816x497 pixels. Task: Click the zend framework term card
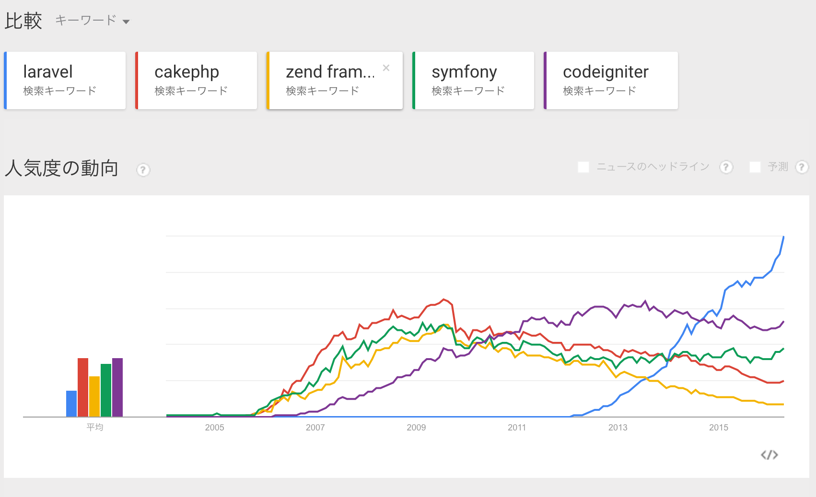(x=331, y=80)
